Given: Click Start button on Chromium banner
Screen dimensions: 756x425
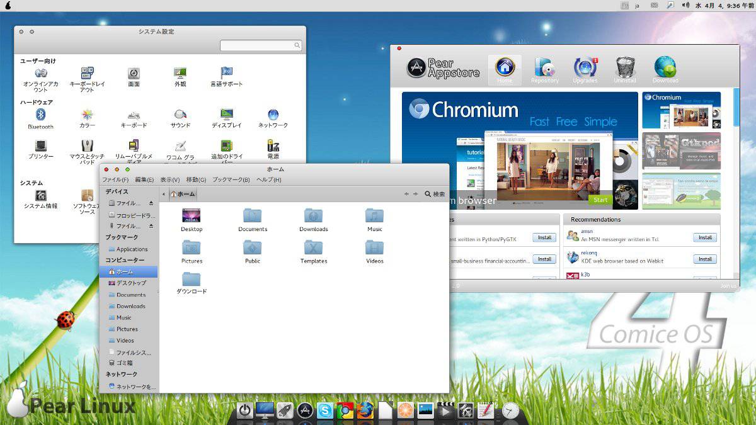Looking at the screenshot, I should [x=600, y=200].
